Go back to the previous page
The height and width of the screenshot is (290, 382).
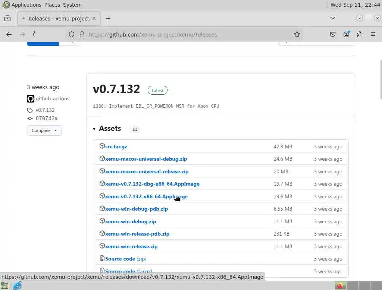coord(9,34)
